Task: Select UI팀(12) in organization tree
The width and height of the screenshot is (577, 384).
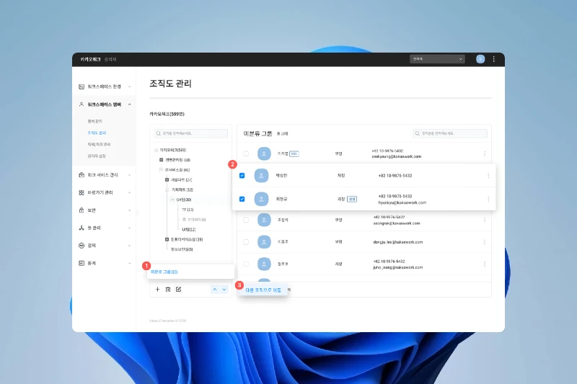Action: point(189,229)
